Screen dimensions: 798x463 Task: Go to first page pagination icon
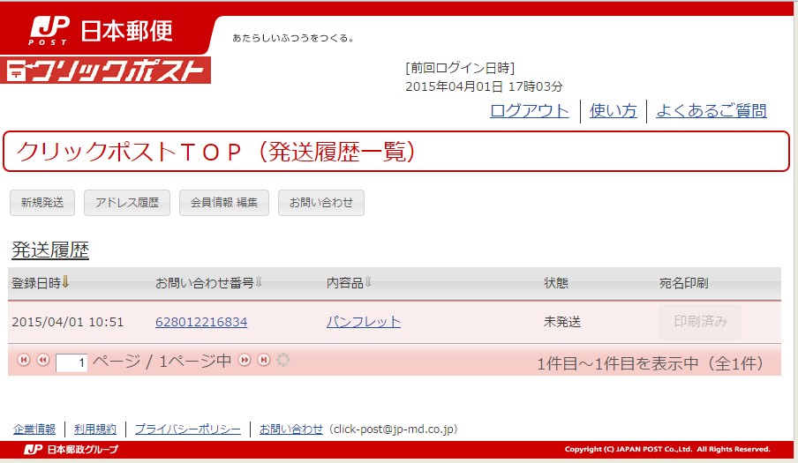[24, 360]
